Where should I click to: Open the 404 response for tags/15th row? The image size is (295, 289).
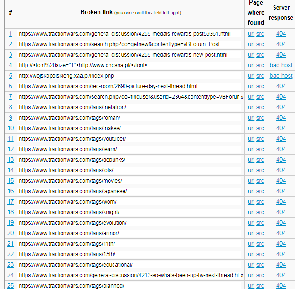[281, 254]
